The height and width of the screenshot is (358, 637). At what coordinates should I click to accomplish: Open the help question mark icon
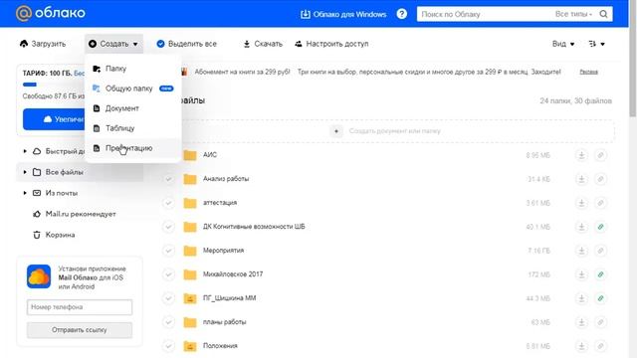[x=402, y=14]
